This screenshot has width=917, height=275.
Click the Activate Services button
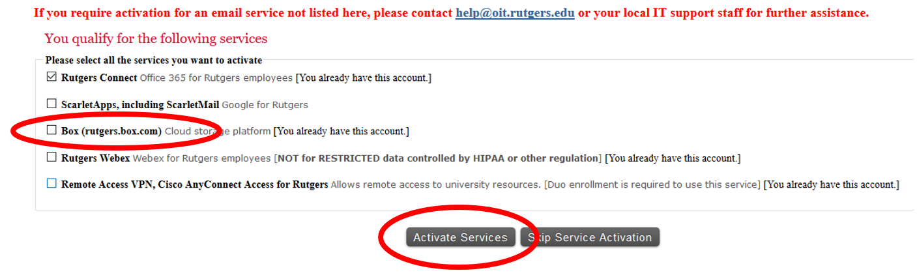coord(460,237)
